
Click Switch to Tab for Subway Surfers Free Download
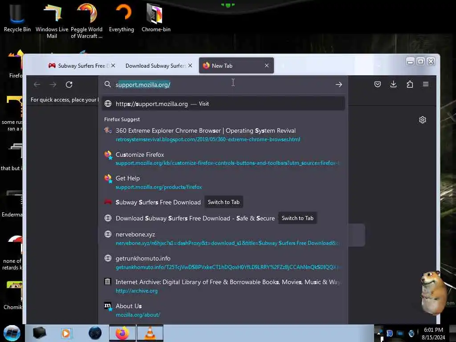[224, 202]
